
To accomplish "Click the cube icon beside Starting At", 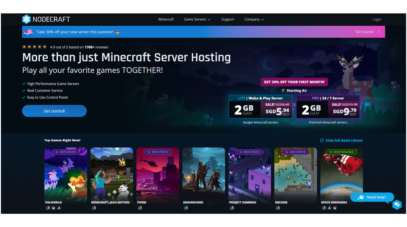I will pos(283,90).
